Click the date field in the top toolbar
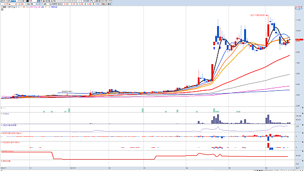The width and height of the screenshot is (304, 171). (107, 1)
